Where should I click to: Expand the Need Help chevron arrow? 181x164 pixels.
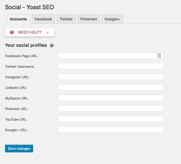pyautogui.click(x=48, y=32)
